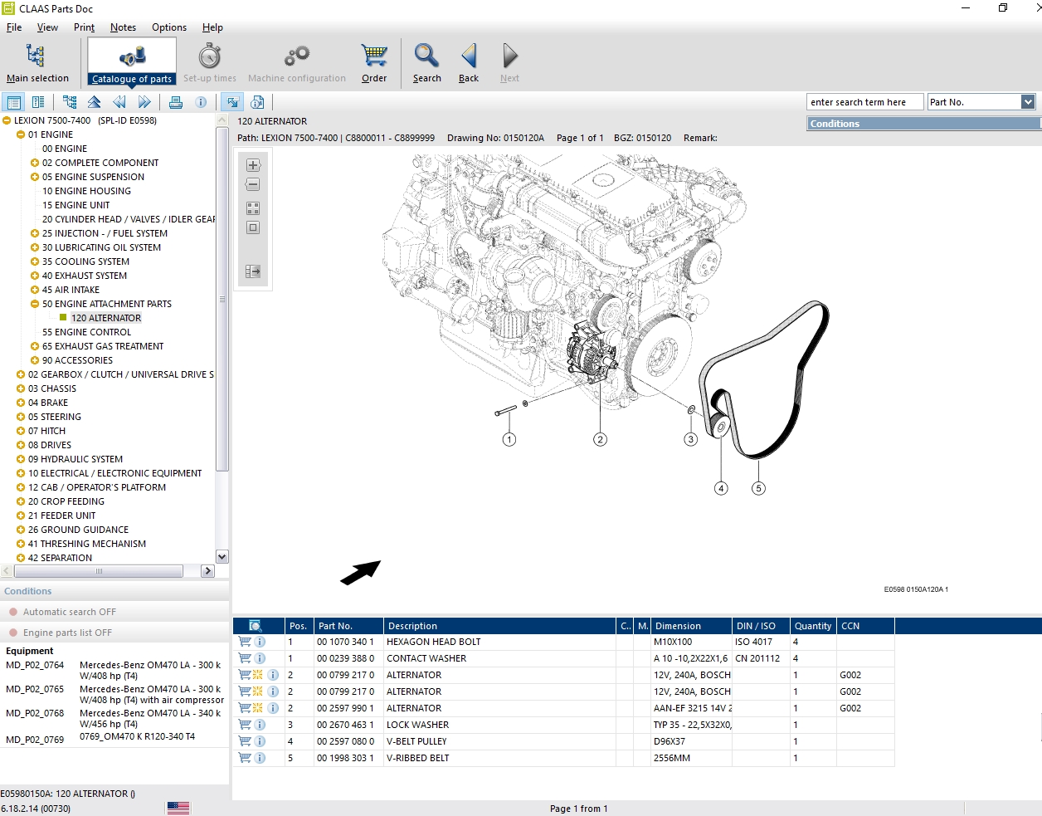This screenshot has width=1042, height=816.
Task: Open the Notes menu
Action: 123,27
